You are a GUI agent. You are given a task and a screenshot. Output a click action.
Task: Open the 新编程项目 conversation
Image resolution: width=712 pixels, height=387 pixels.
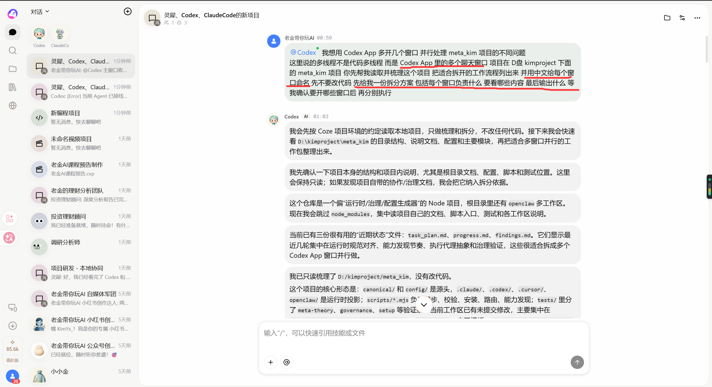81,118
